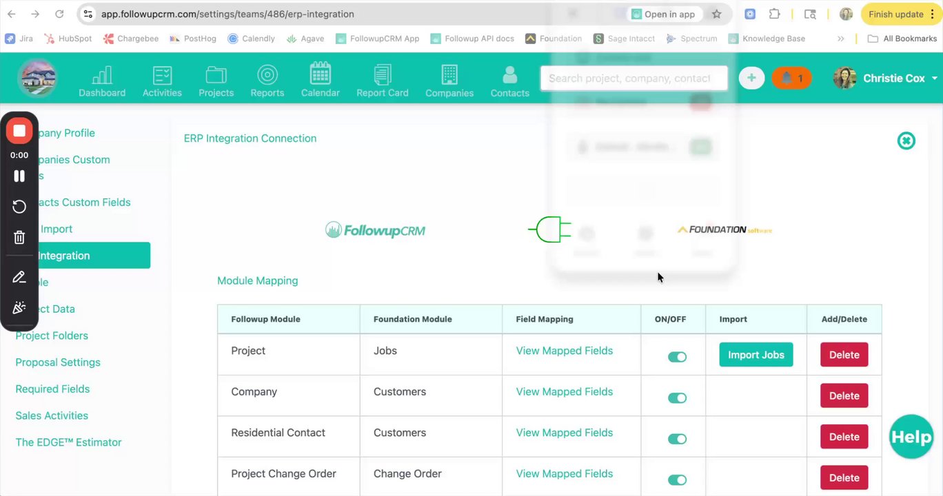The width and height of the screenshot is (943, 496).
Task: Trigger the confetti effect icon in the recorder
Action: coord(19,308)
